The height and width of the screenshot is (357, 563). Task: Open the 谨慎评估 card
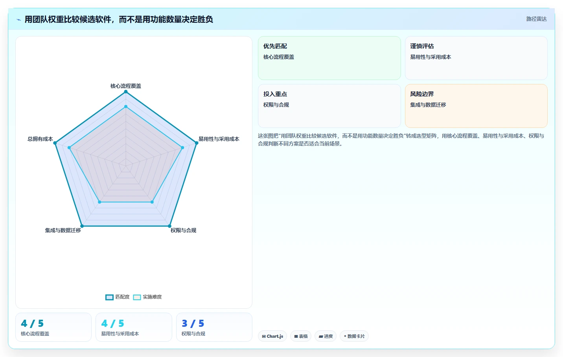pos(476,58)
